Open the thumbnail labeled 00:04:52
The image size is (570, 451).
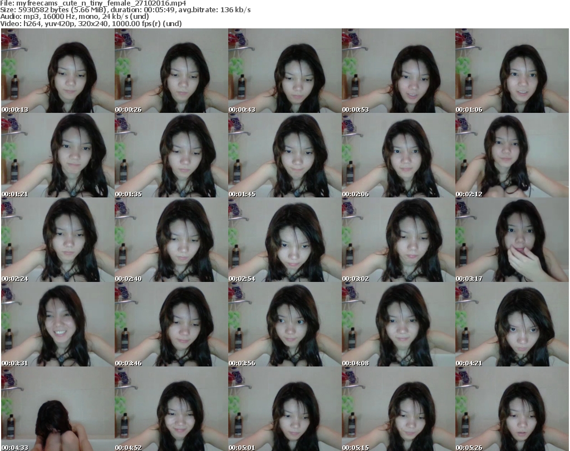(x=171, y=409)
